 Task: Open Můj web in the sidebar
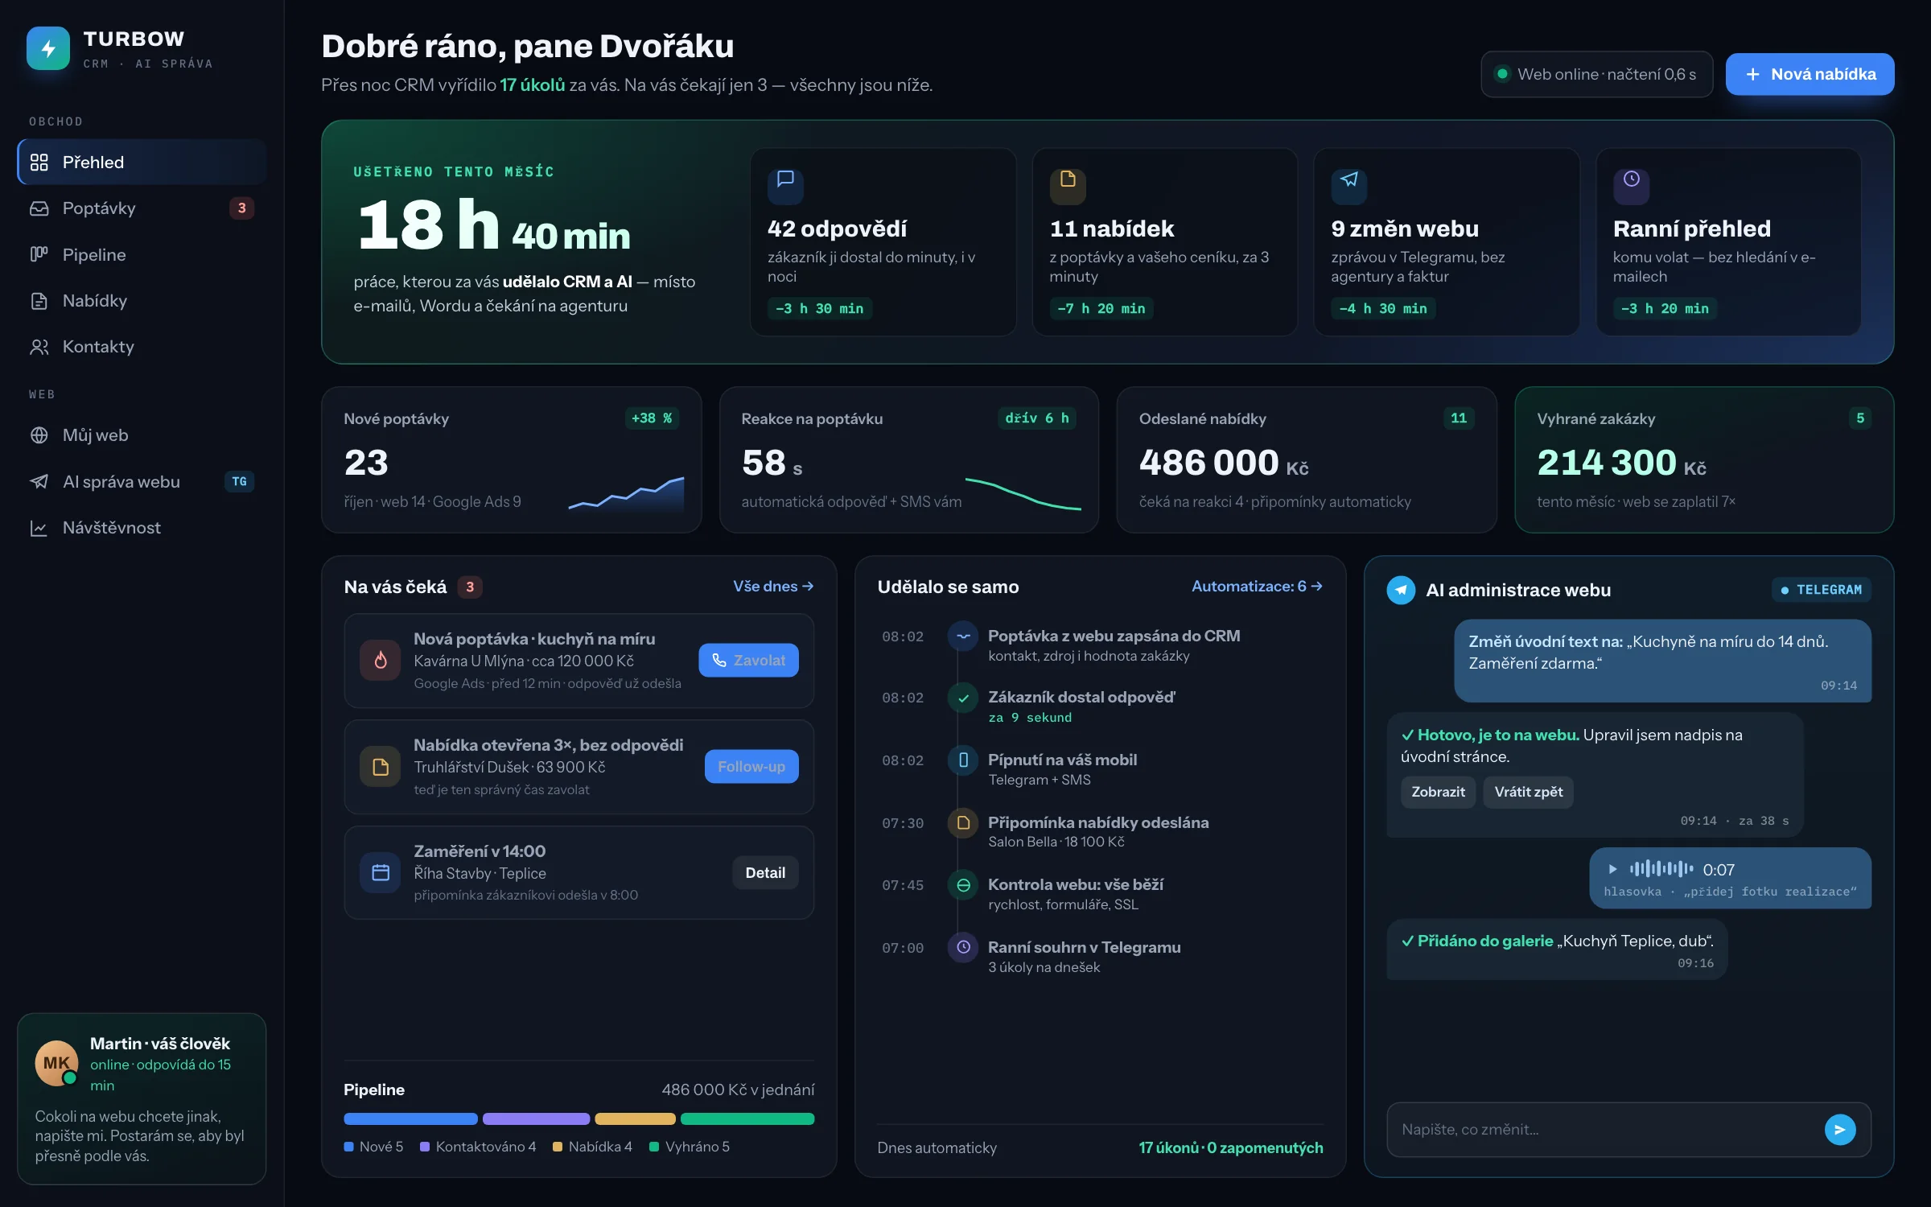click(142, 435)
